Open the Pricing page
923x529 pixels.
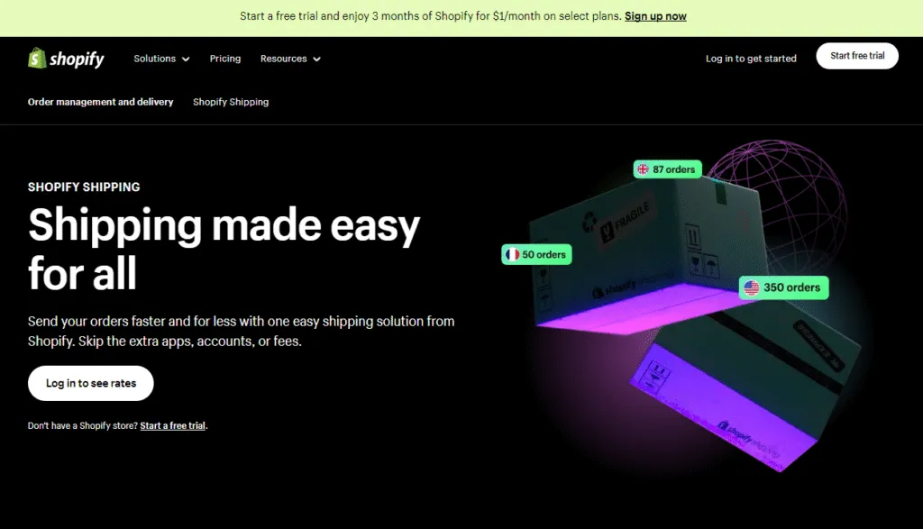[x=225, y=58]
